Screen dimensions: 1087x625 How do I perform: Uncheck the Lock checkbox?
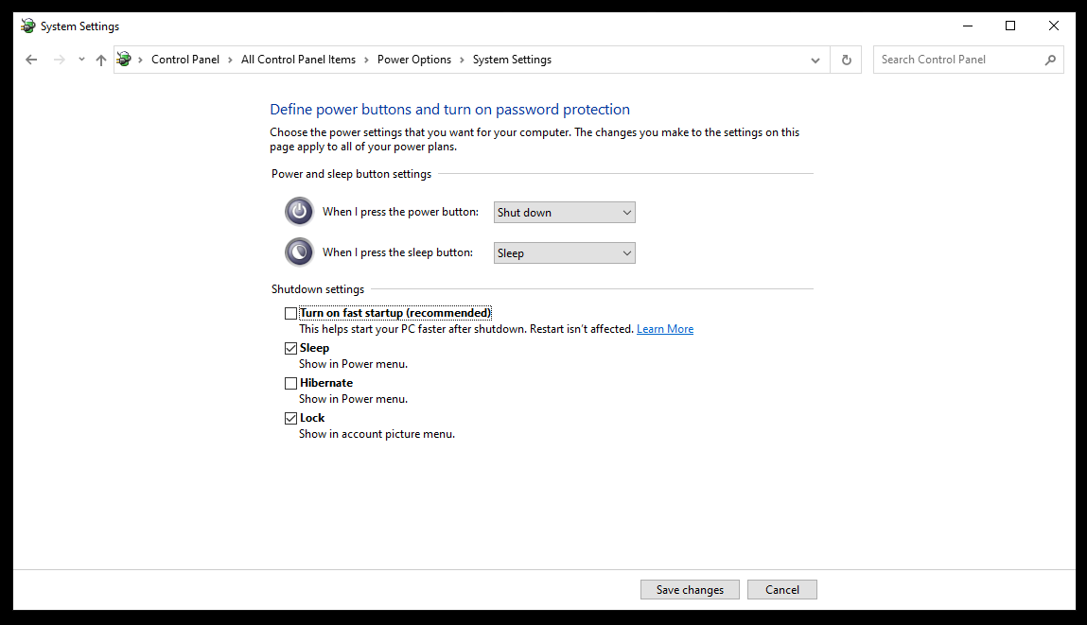coord(290,419)
